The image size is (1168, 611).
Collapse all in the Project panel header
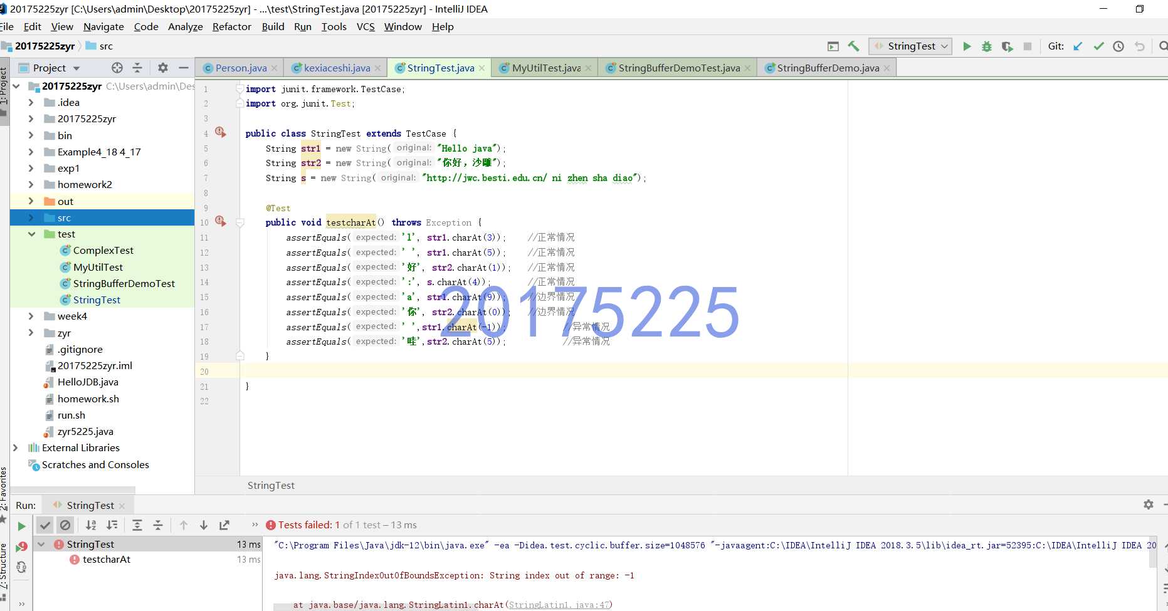click(x=137, y=68)
